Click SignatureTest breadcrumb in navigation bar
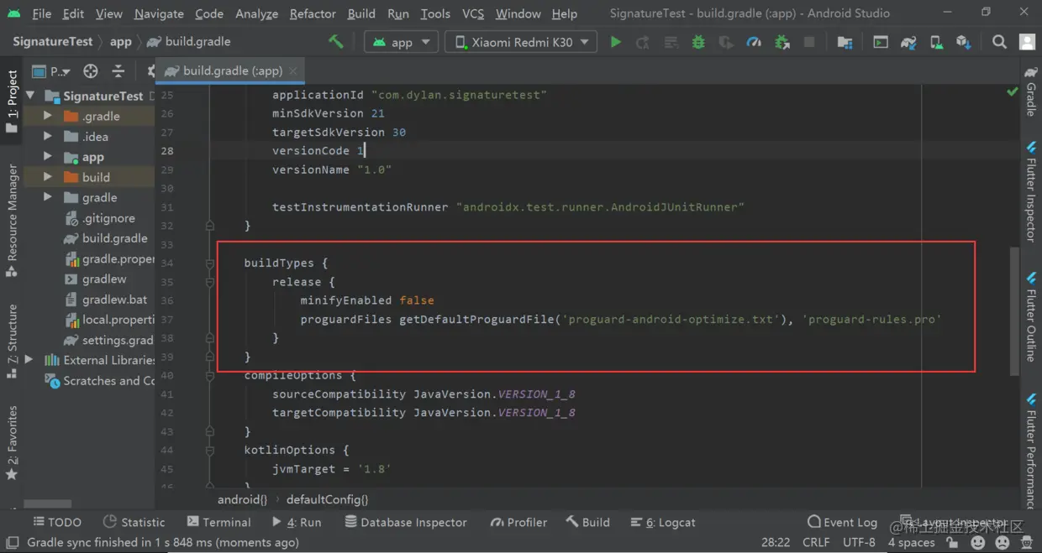Screen dimensions: 1042x553 click(x=52, y=42)
